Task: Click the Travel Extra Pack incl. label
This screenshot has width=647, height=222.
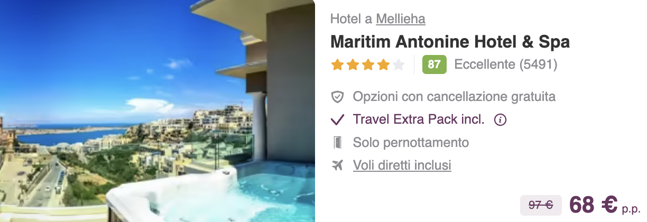Action: pos(419,120)
